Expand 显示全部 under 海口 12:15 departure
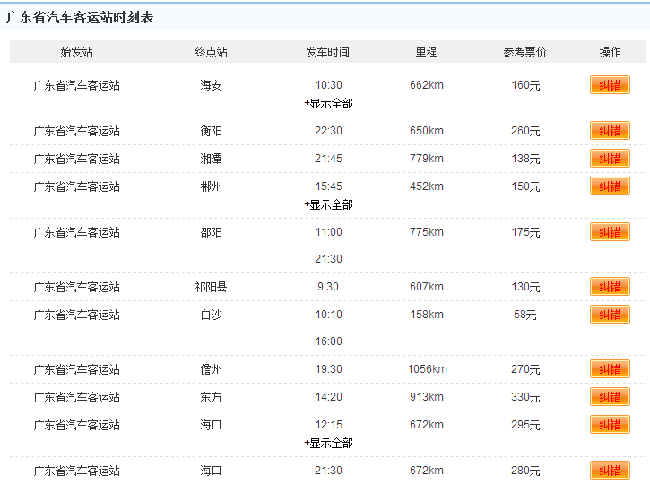 coord(328,444)
